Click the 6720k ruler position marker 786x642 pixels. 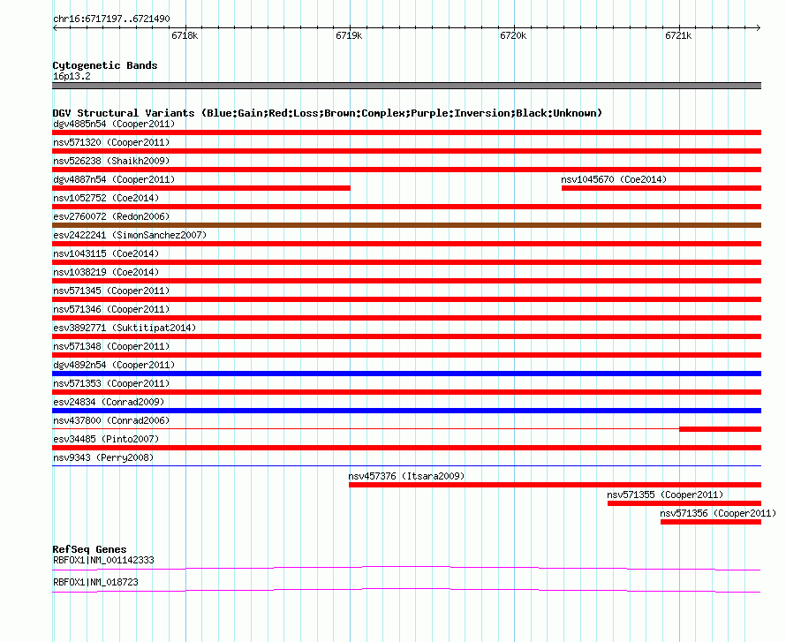tap(513, 35)
